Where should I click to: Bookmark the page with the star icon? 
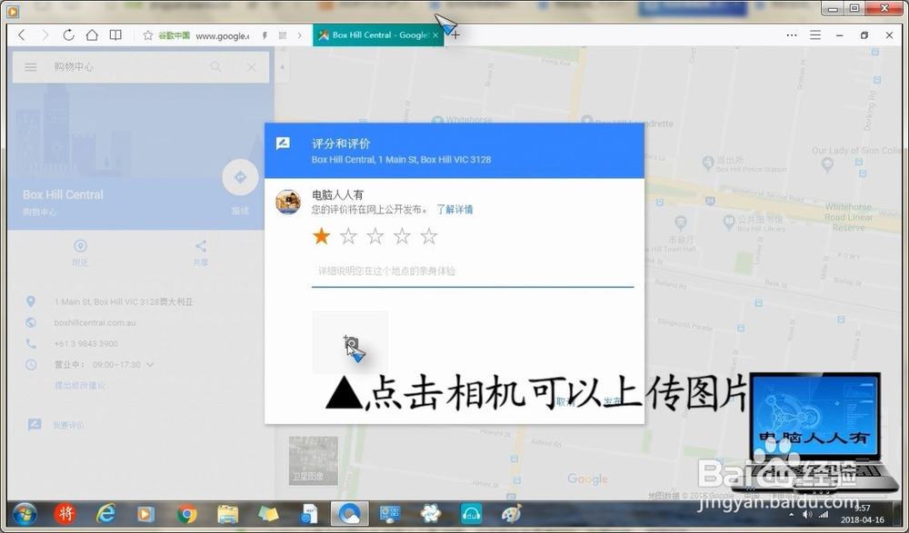click(148, 35)
